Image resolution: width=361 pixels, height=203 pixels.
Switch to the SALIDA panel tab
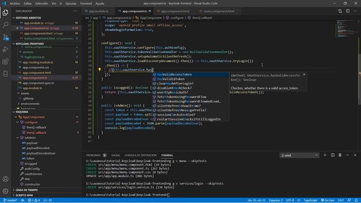(x=116, y=155)
